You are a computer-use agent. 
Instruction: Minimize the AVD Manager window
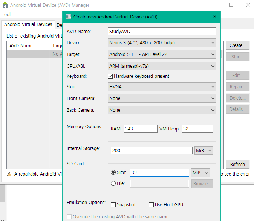click(x=214, y=5)
